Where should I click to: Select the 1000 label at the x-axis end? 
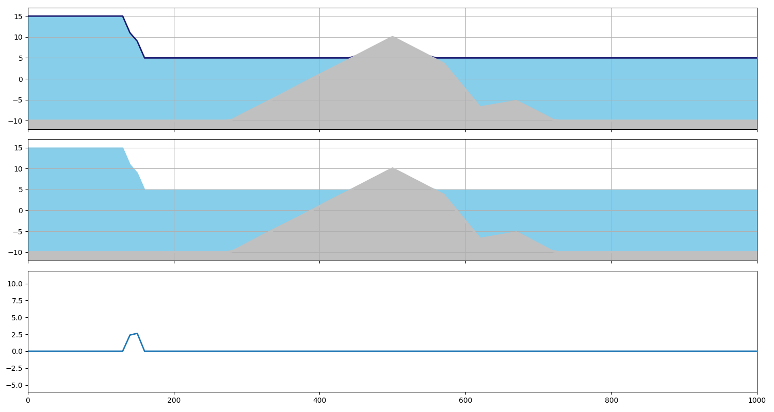pyautogui.click(x=756, y=399)
